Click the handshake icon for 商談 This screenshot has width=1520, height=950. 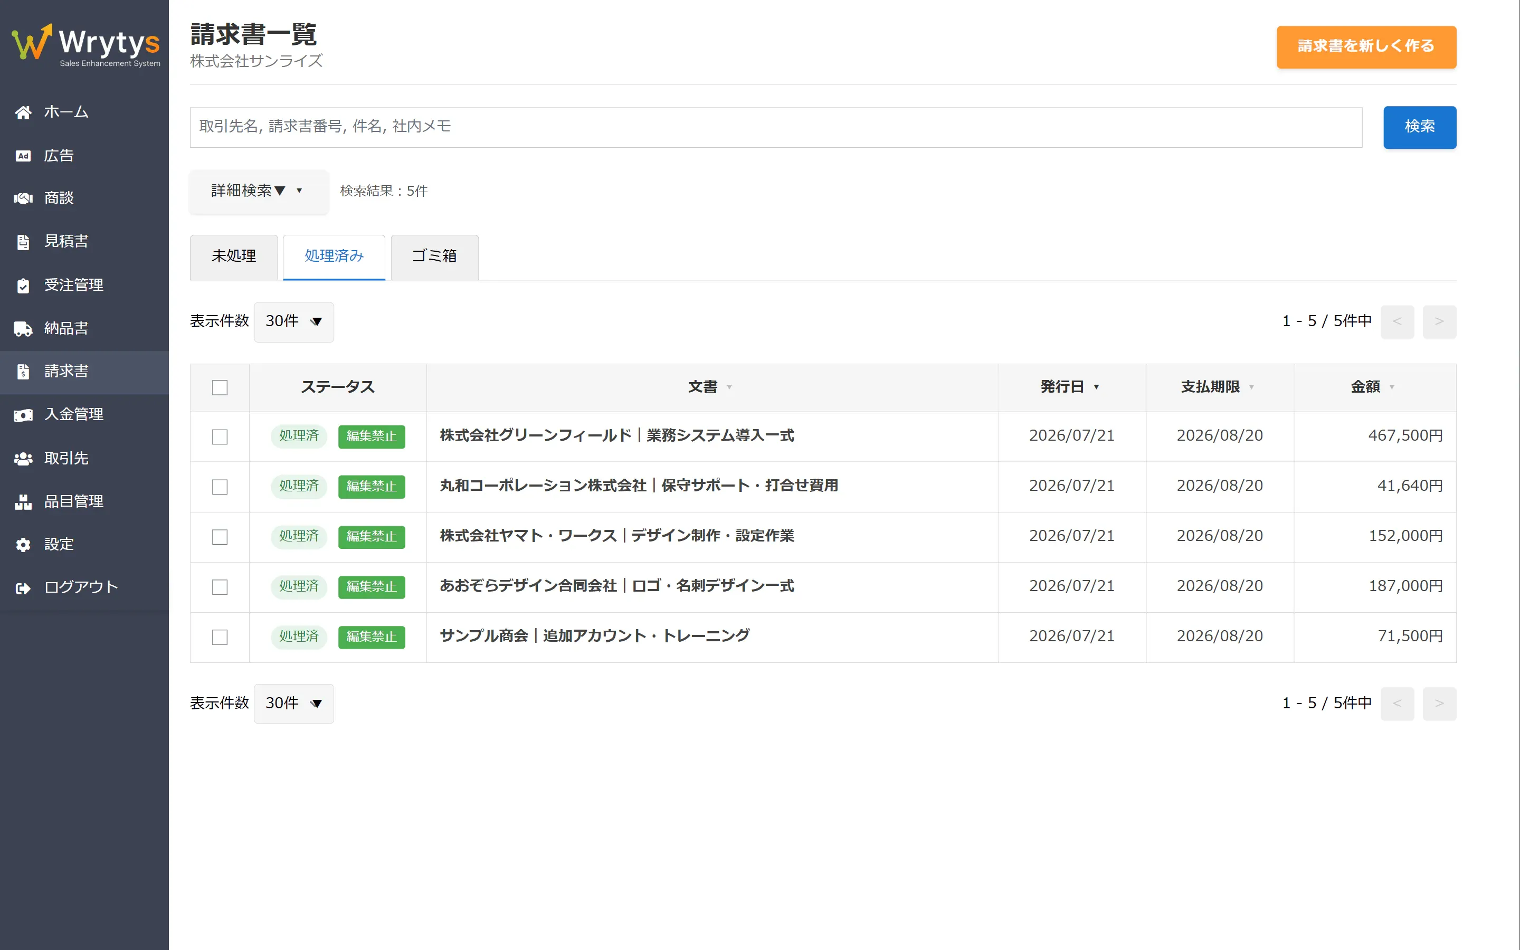[x=23, y=198]
